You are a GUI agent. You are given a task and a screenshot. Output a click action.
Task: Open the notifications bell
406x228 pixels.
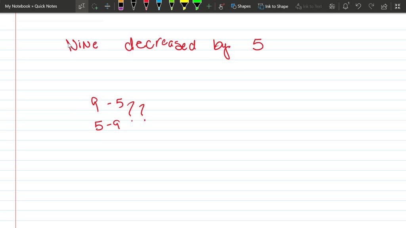[345, 6]
